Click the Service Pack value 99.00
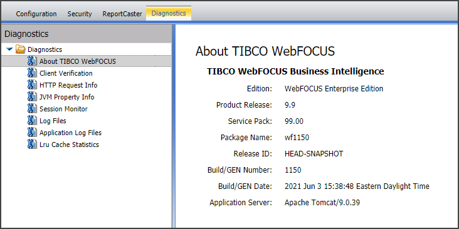The height and width of the screenshot is (229, 459). point(294,121)
